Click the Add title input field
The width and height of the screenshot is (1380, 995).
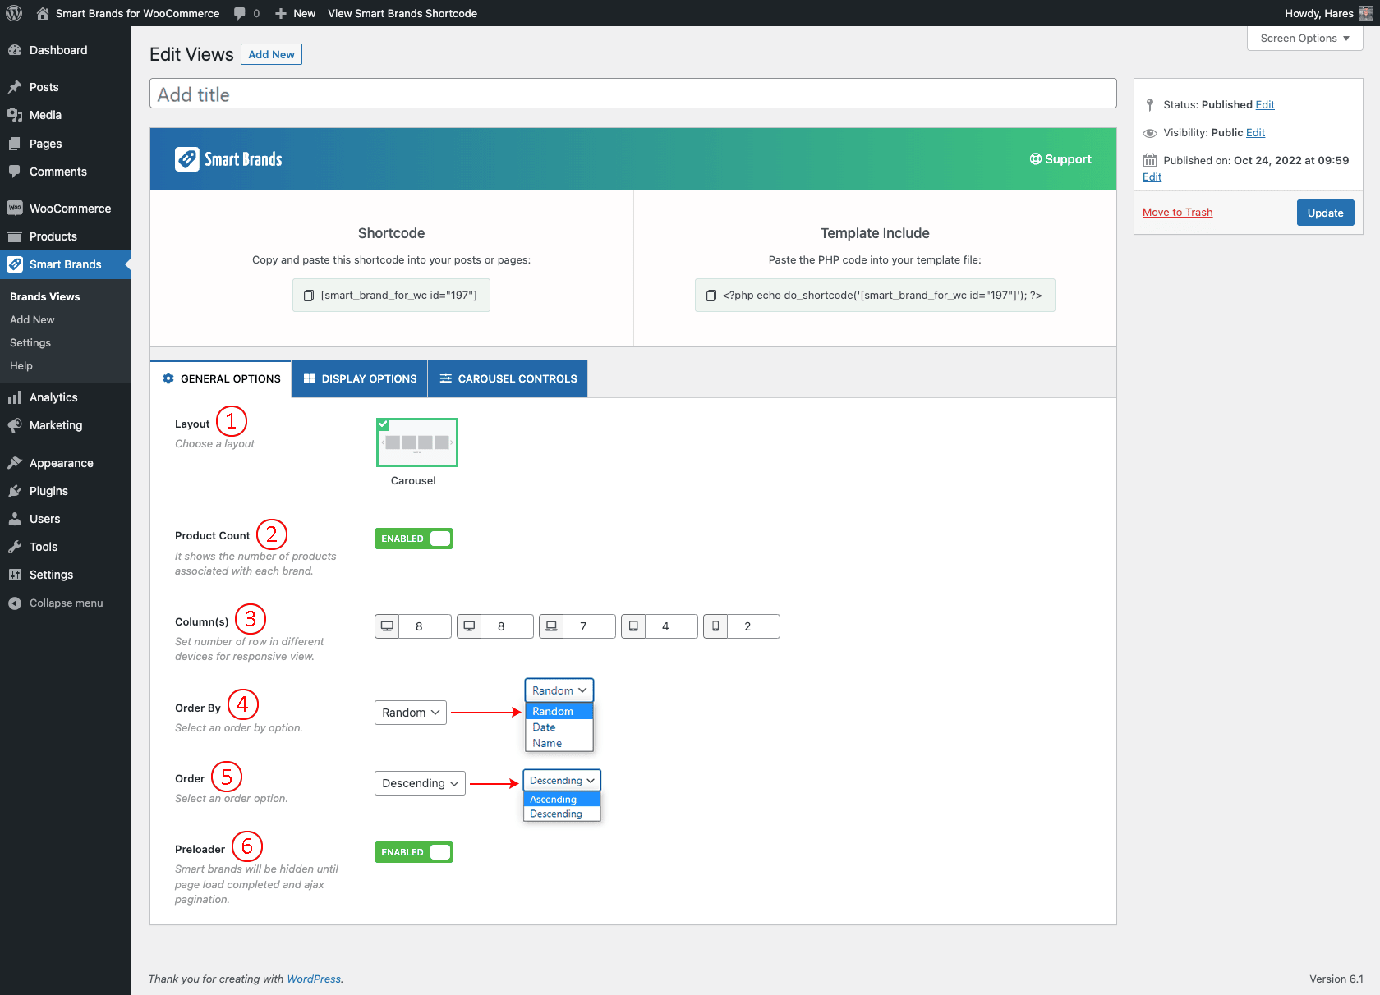(x=632, y=94)
